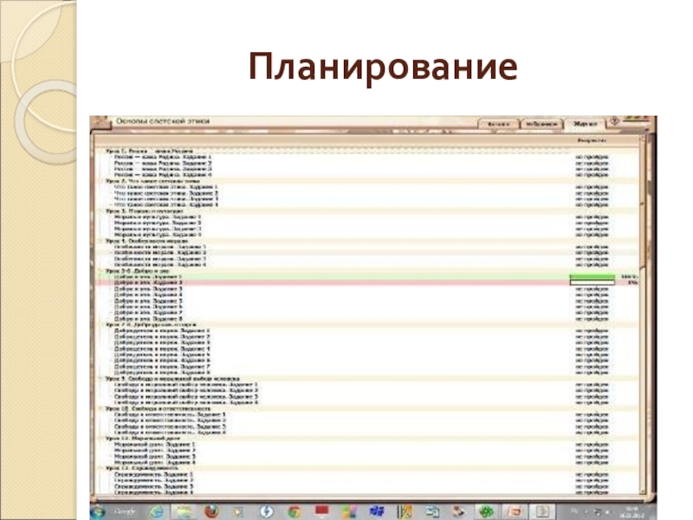Open the green-highlighted Добро и зло. Задание 1
This screenshot has width=693, height=520.
tap(148, 276)
